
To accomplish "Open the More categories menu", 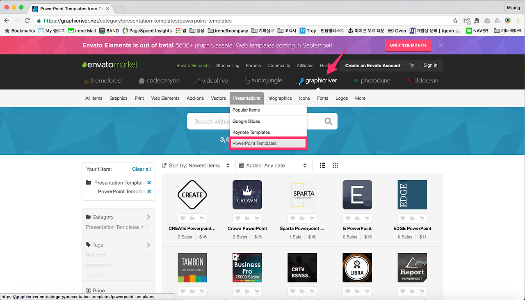I will (360, 98).
